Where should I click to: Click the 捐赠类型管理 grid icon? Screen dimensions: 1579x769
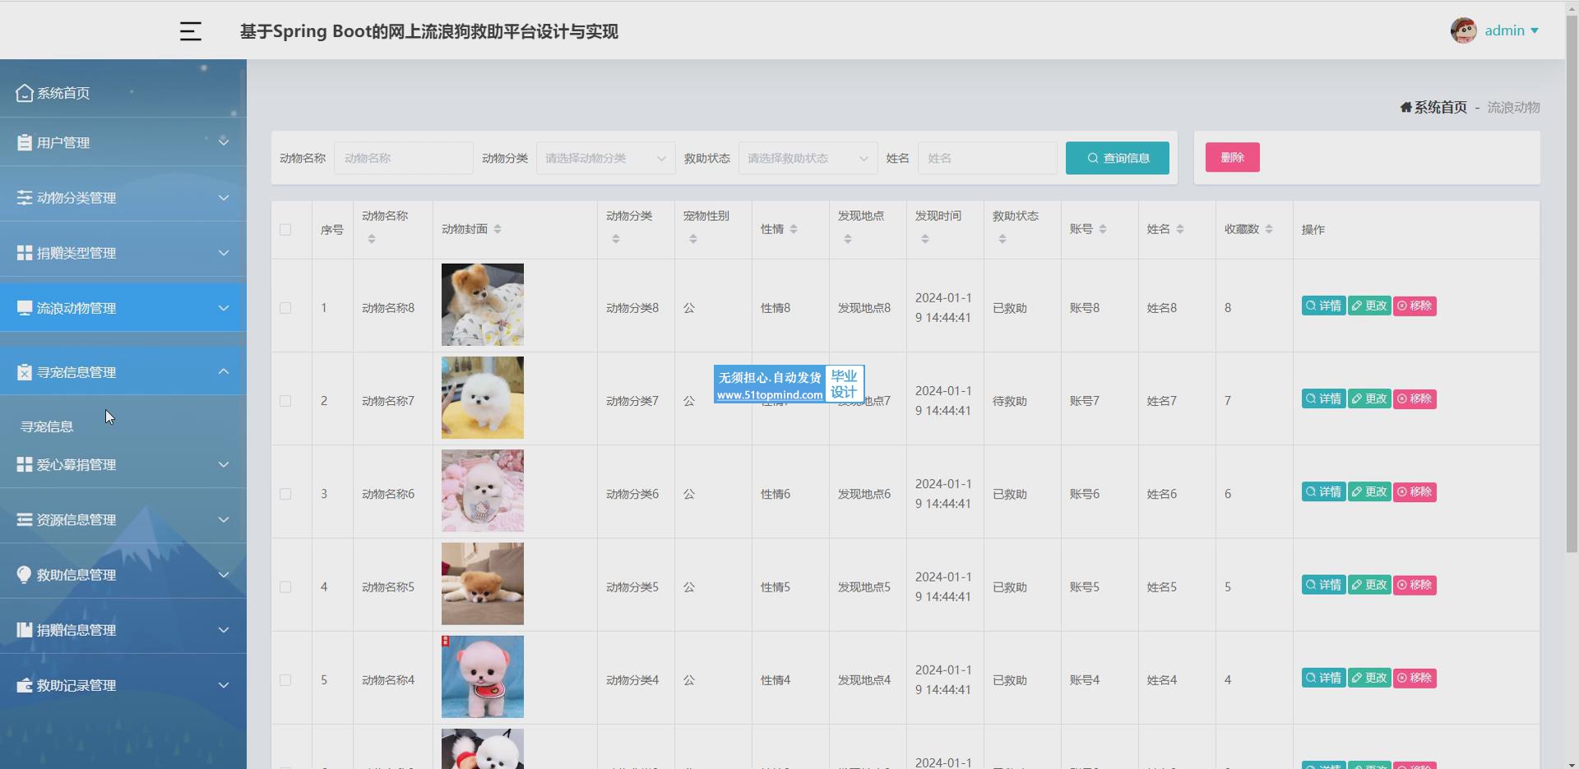point(25,252)
